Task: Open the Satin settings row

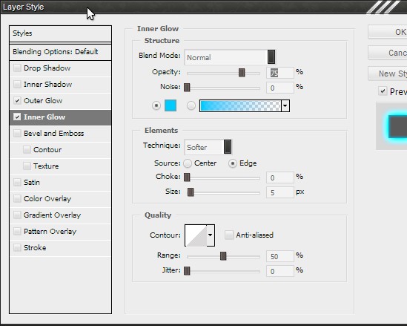Action: point(60,183)
